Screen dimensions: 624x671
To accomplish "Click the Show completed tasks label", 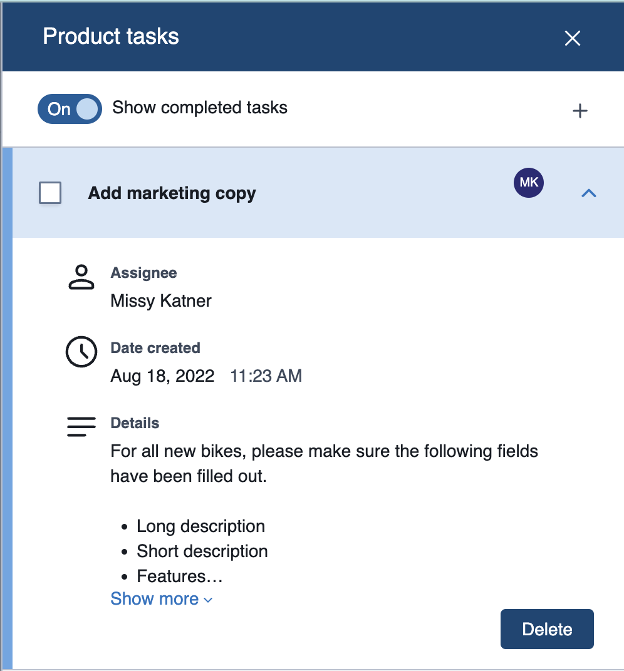I will (200, 108).
